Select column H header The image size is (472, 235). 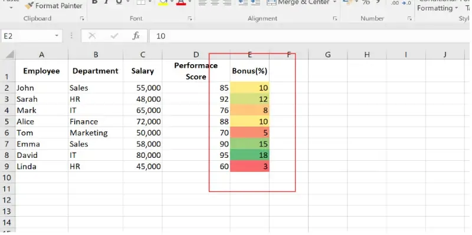point(367,55)
